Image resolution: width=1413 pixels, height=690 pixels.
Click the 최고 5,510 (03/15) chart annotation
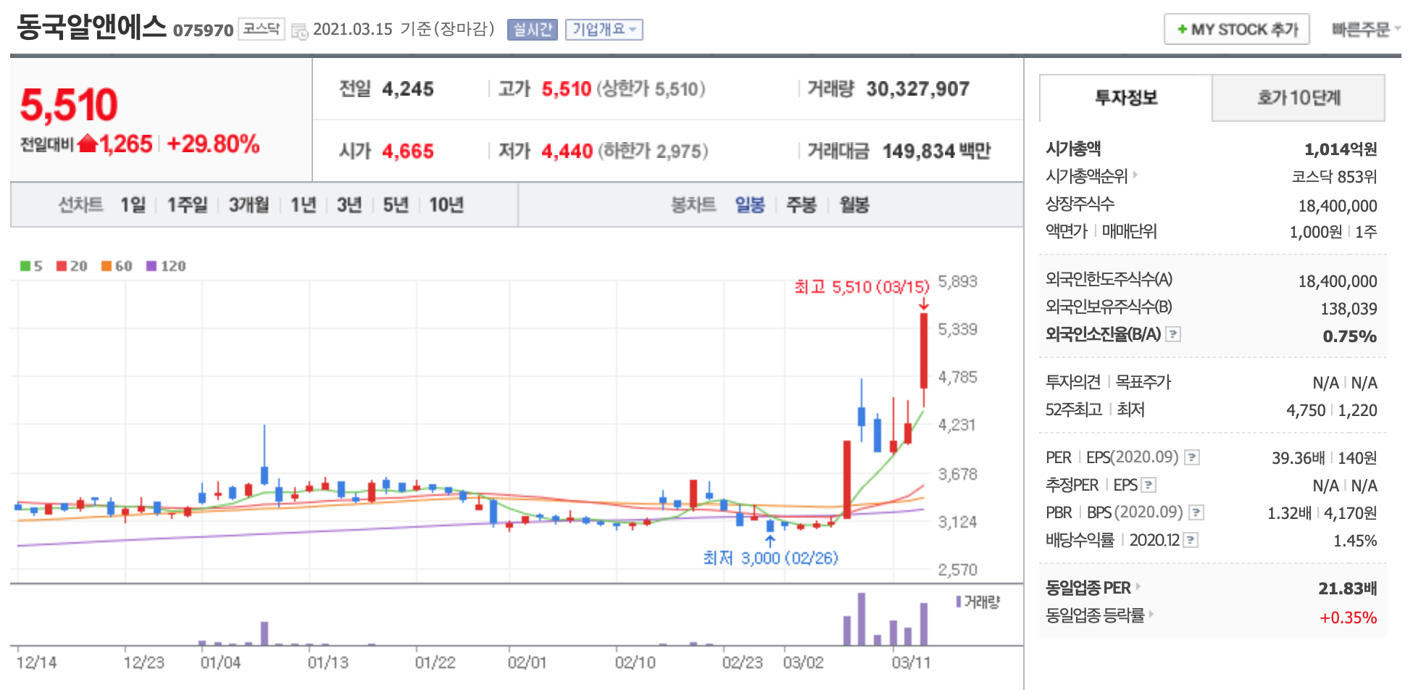coord(862,287)
